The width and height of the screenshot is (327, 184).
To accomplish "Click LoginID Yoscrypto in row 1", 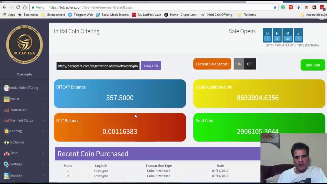I will (x=101, y=171).
